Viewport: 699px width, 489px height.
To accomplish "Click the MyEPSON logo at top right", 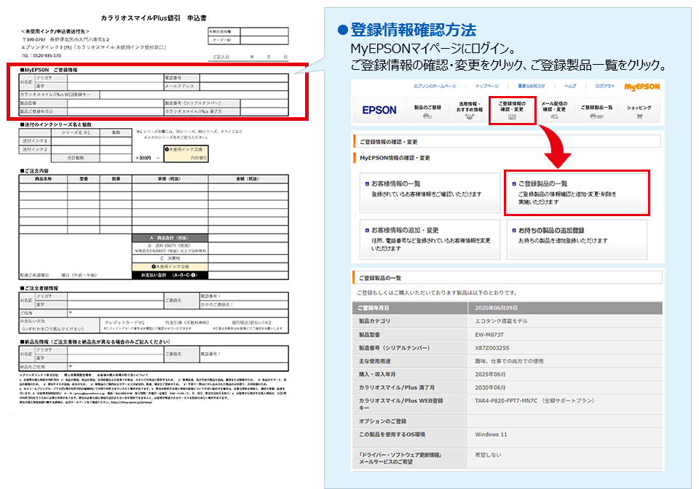I will pyautogui.click(x=641, y=86).
